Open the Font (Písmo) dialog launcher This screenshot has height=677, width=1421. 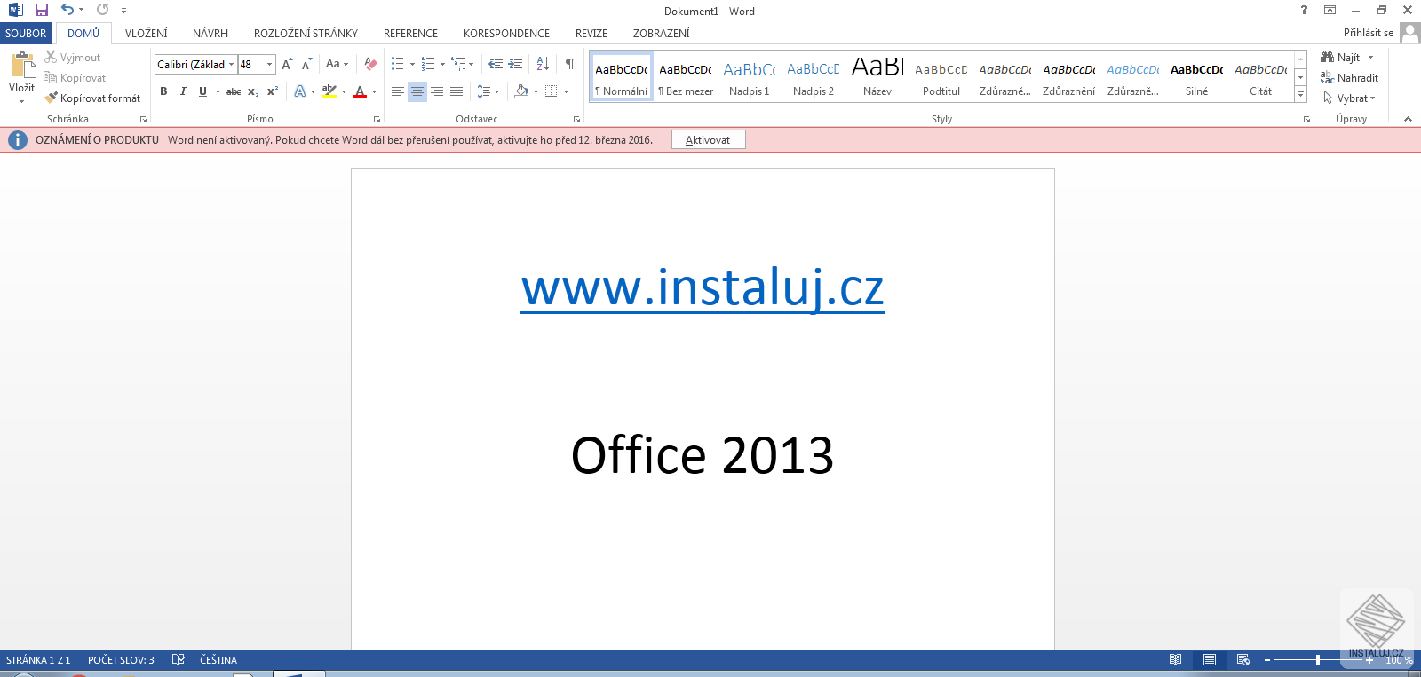click(377, 119)
